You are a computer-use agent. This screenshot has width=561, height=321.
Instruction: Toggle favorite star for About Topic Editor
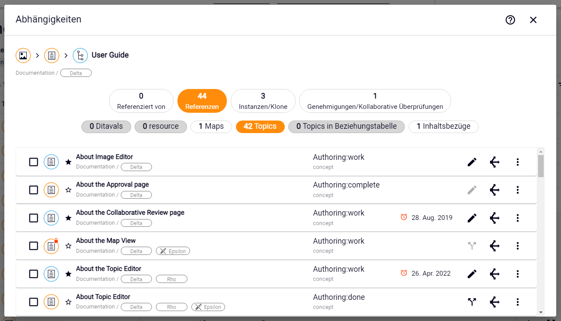pyautogui.click(x=68, y=302)
